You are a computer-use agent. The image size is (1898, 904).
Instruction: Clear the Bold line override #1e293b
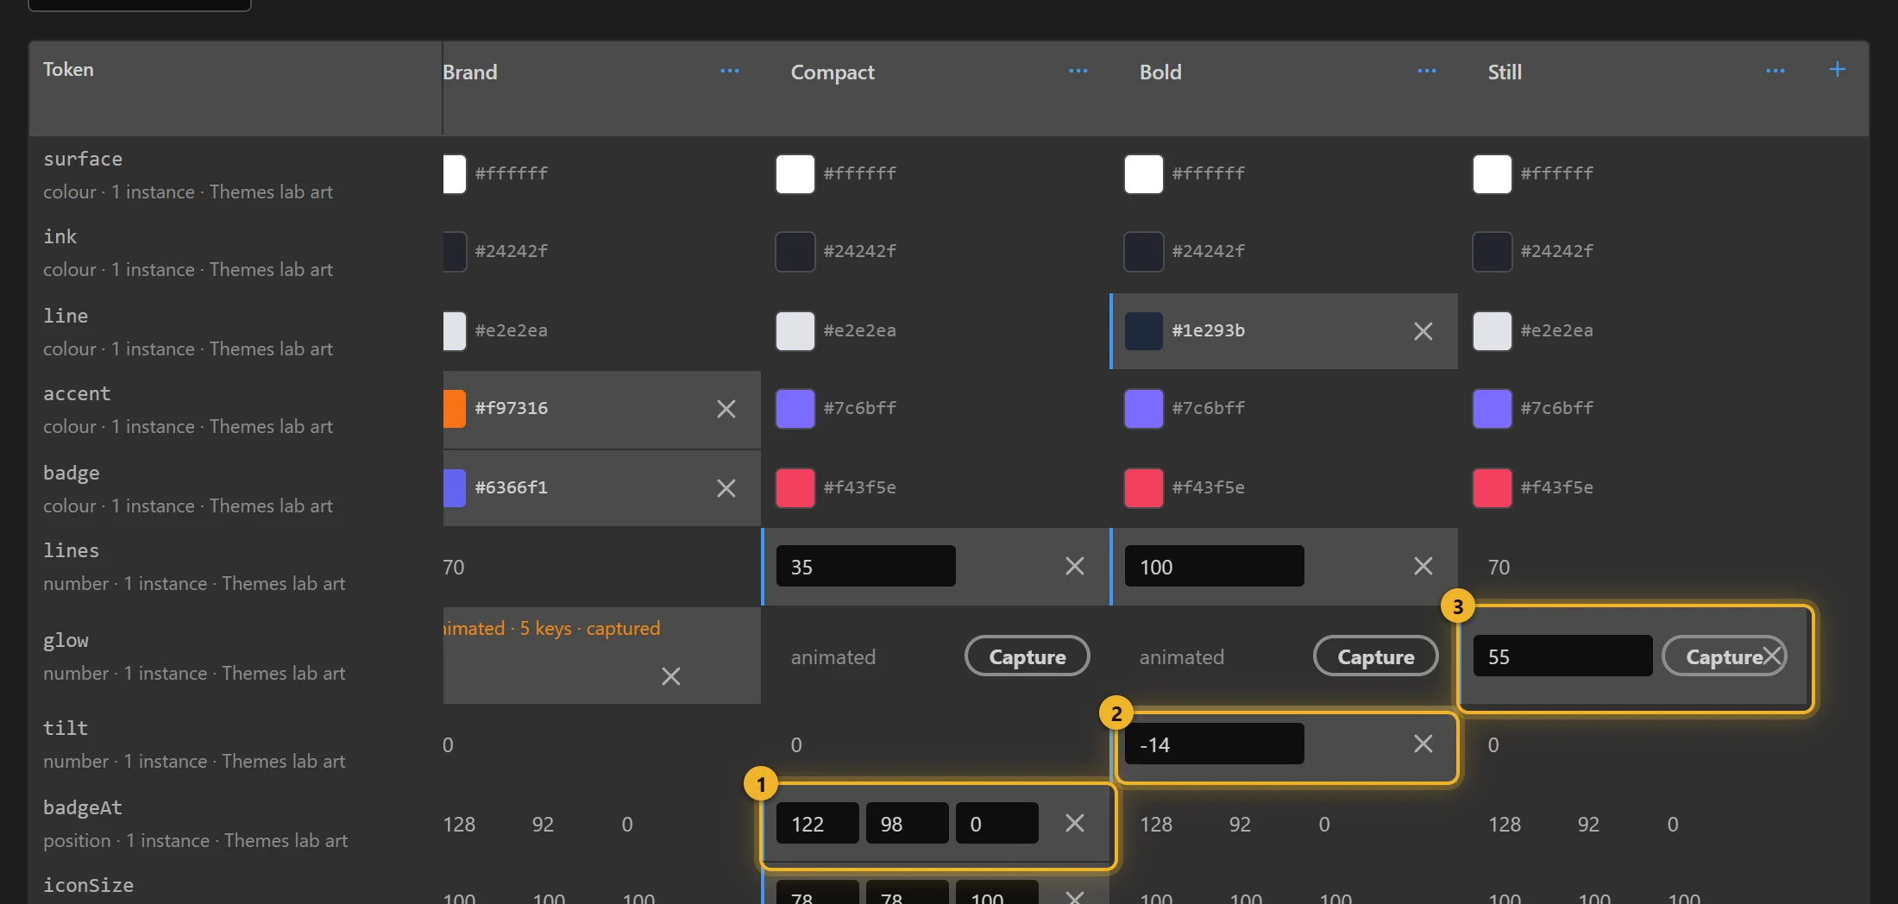(1423, 331)
